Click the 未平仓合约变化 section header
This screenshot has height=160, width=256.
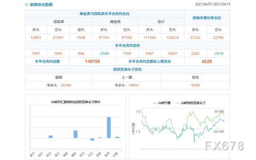pyautogui.click(x=128, y=46)
